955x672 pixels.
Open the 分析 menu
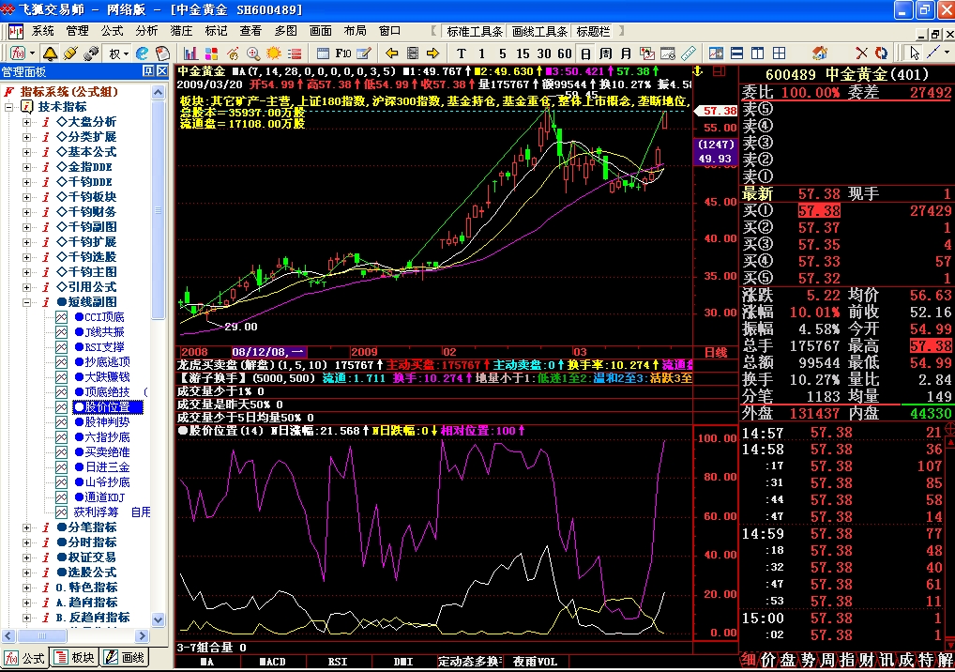point(146,31)
